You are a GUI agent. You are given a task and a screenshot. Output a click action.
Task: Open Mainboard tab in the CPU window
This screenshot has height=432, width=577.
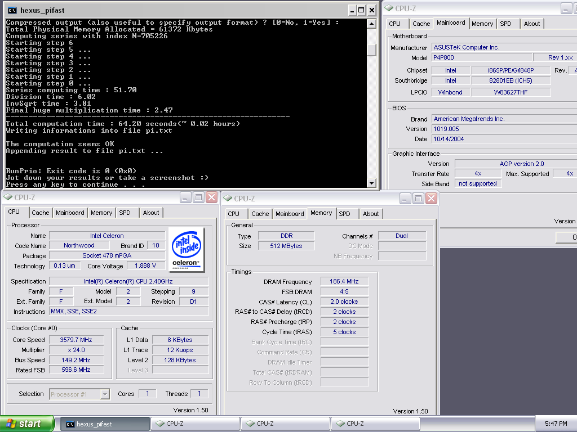click(x=70, y=213)
